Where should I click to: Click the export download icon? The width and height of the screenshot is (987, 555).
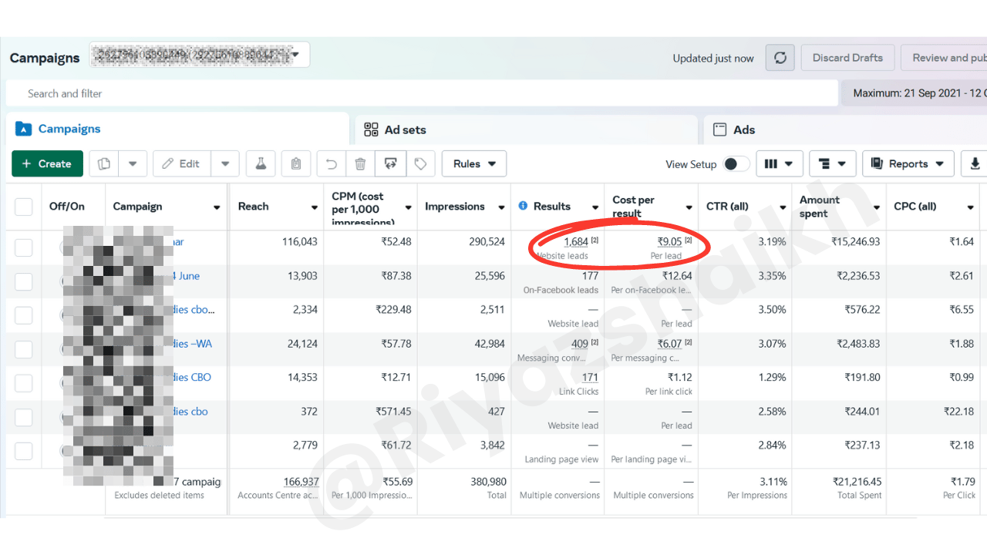(975, 163)
